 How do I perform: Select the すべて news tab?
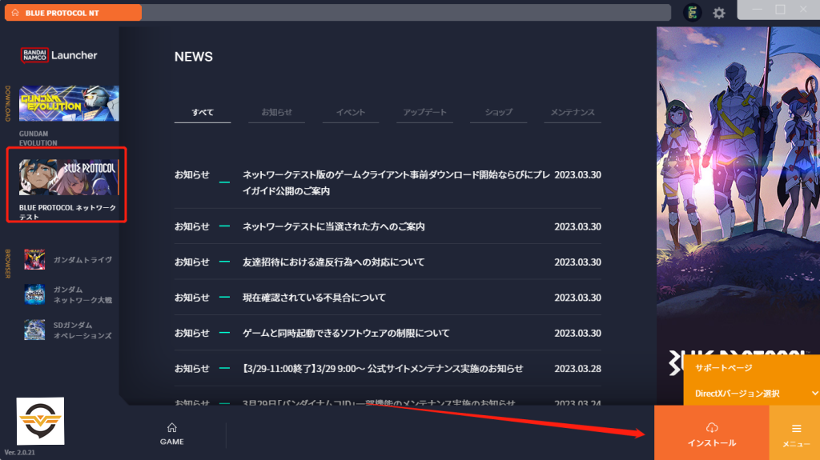[x=203, y=112]
